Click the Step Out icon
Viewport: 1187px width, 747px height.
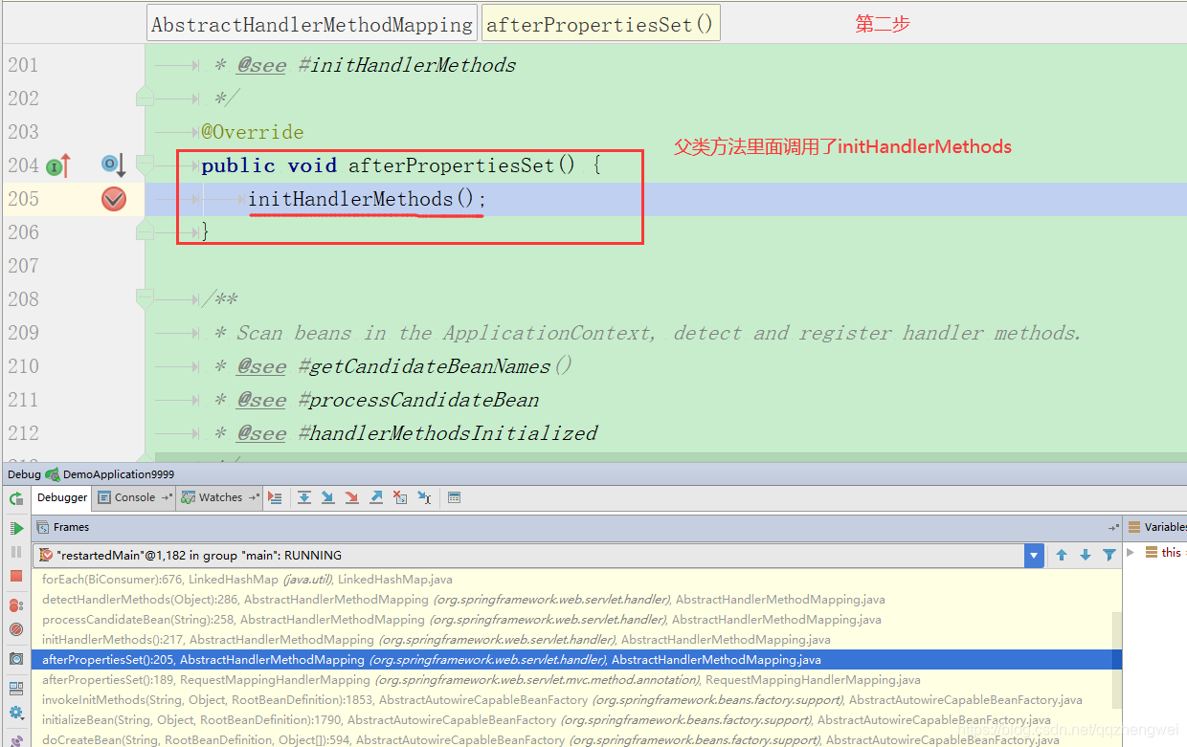pyautogui.click(x=375, y=497)
